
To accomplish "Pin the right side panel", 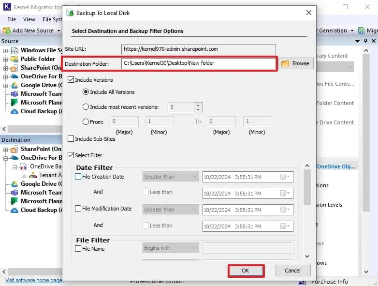I will coord(365,41).
